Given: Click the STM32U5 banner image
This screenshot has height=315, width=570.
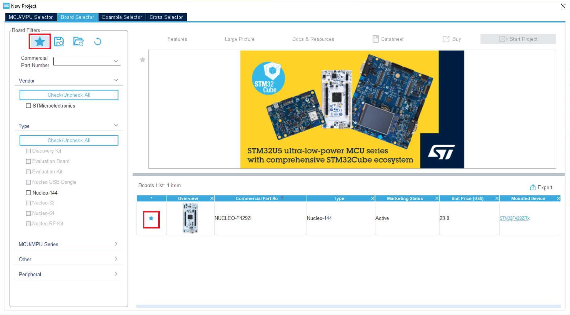Looking at the screenshot, I should point(352,109).
